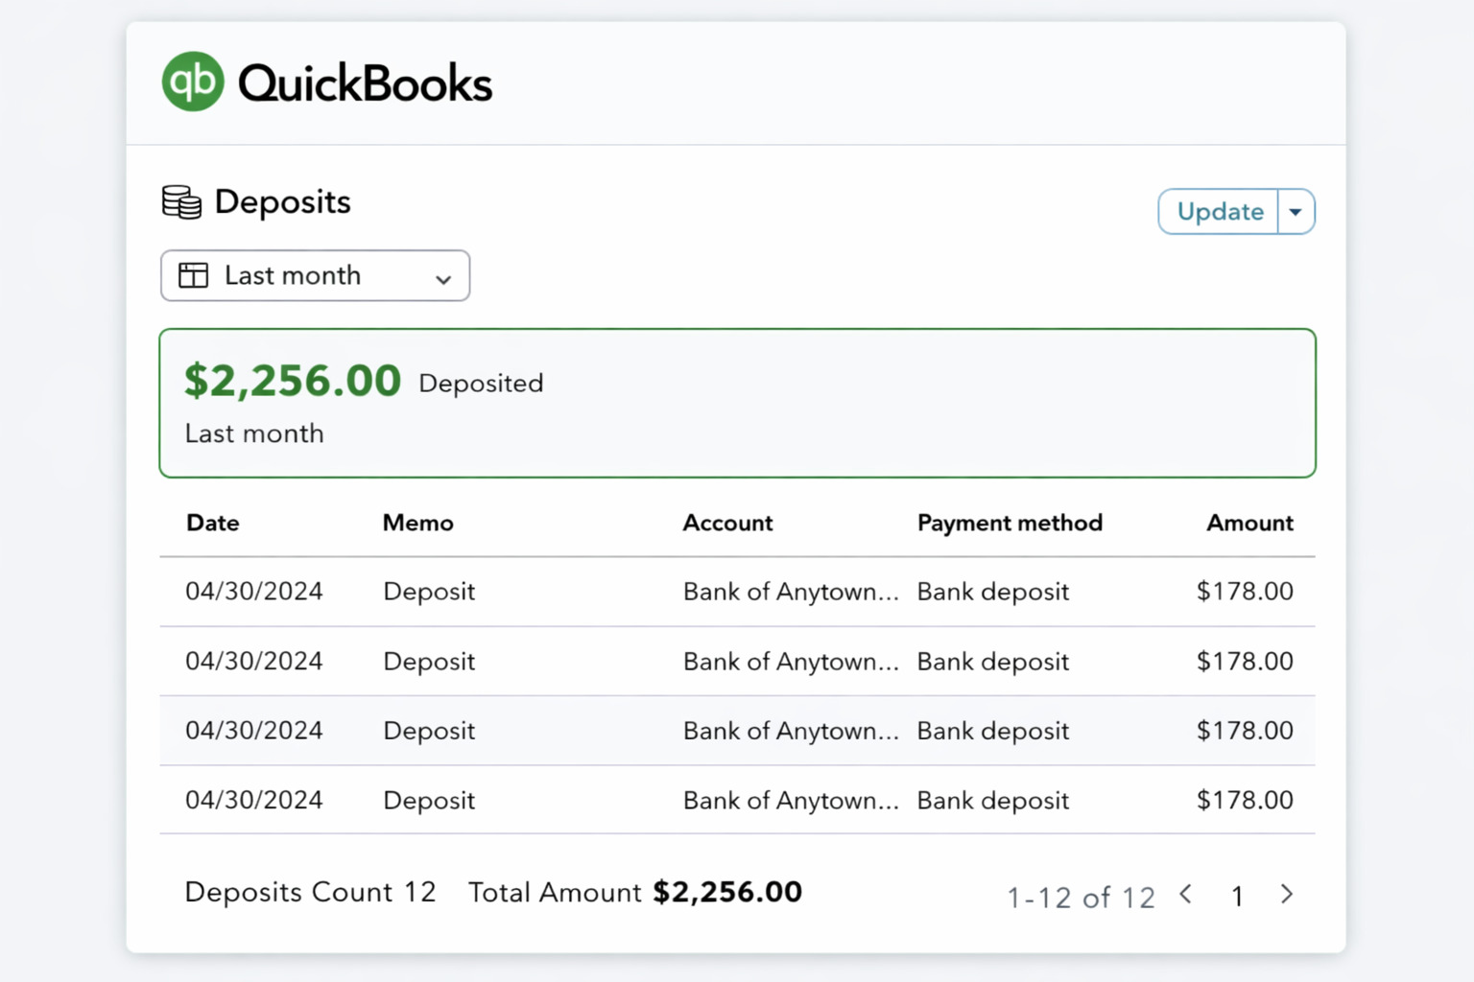
Task: Sort the table by the Date column
Action: [x=212, y=523]
